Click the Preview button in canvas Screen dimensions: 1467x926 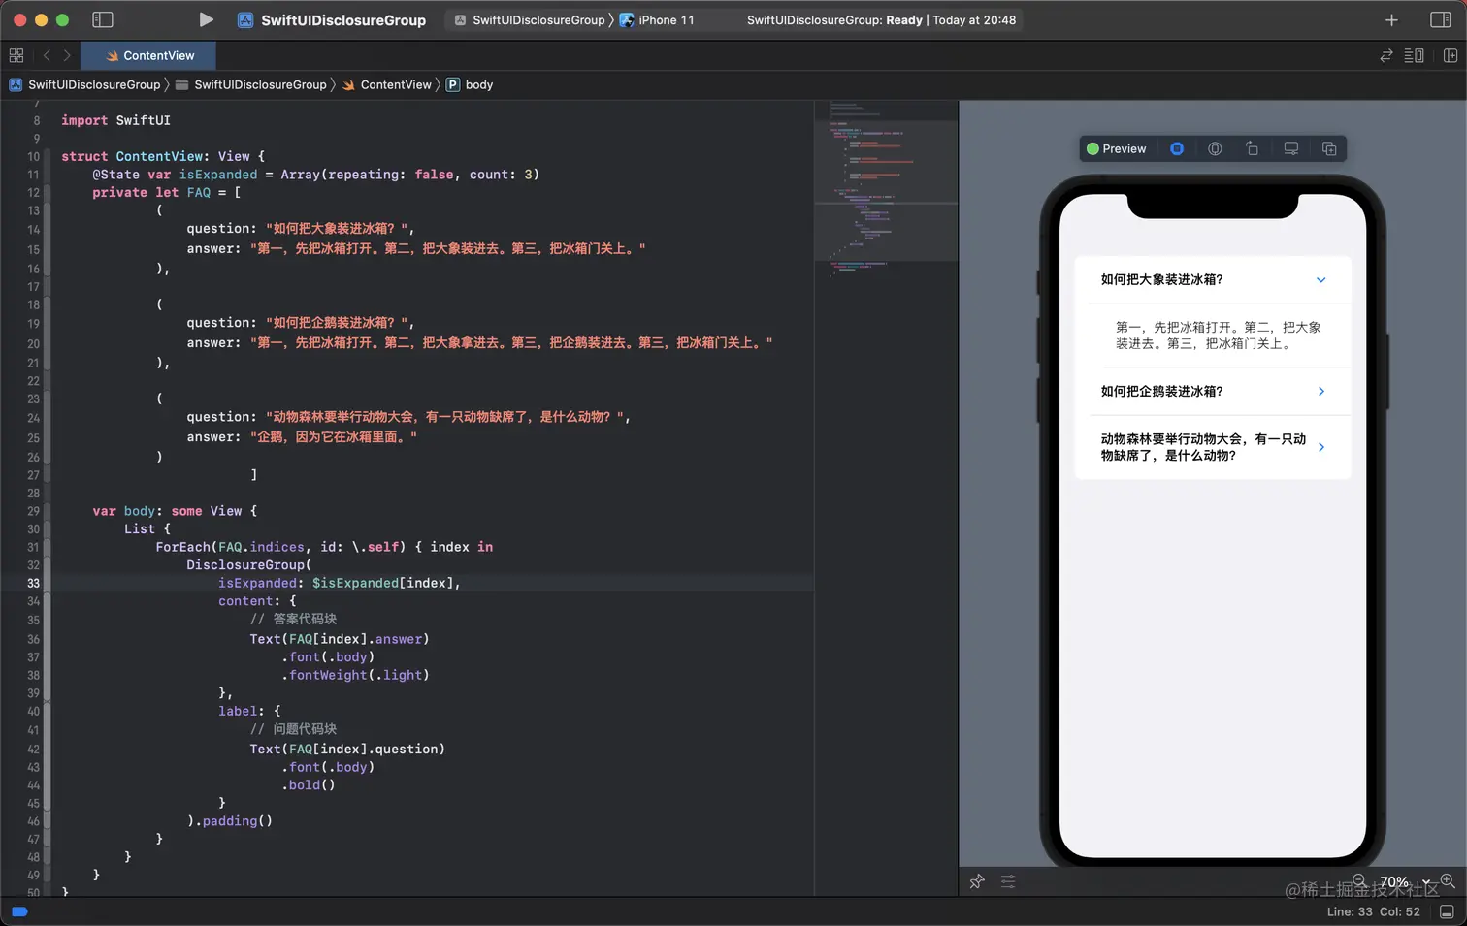pos(1117,148)
